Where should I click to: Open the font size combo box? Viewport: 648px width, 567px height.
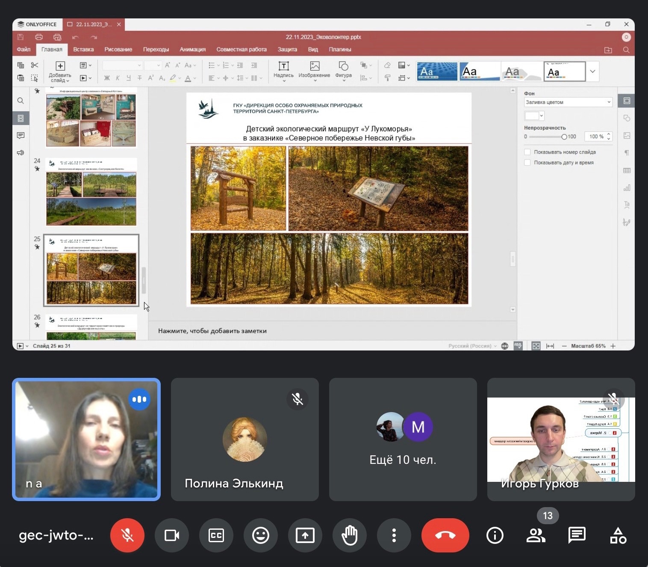153,65
